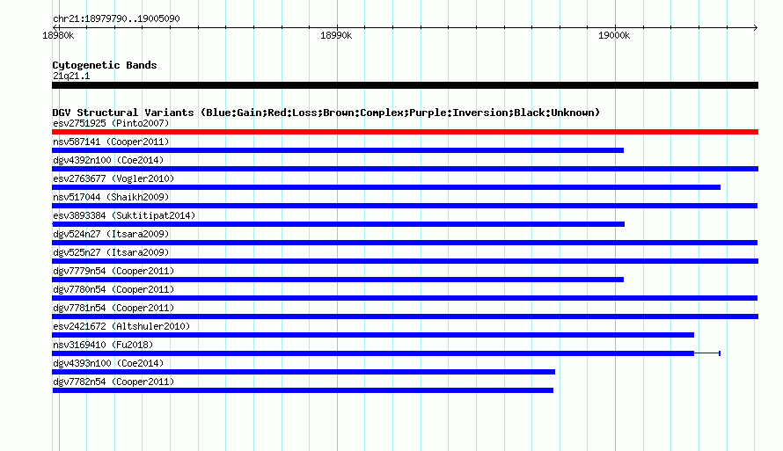
Task: Click the 18990k ruler label
Action: (336, 35)
